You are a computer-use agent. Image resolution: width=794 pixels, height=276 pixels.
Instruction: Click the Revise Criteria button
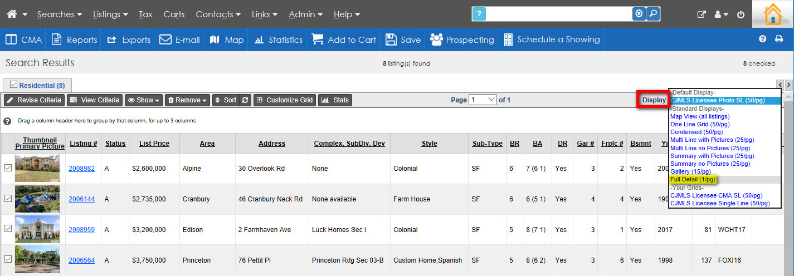pos(34,100)
